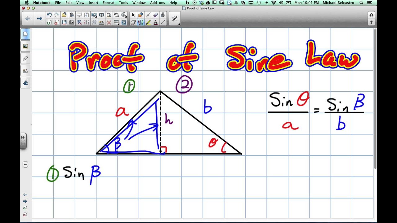This screenshot has height=223, width=397.
Task: Open the Time Machine menu bar icon
Action: pos(259,3)
